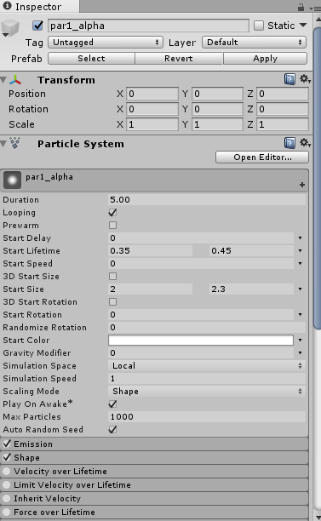Click the prefab Apply button
The image size is (321, 521).
coord(265,59)
